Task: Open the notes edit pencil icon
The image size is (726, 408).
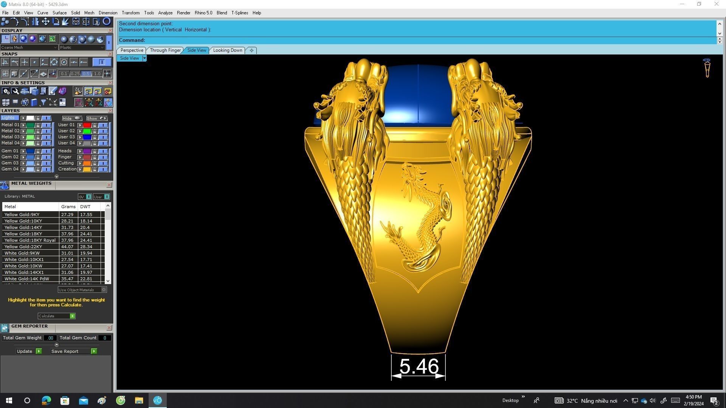Action: pos(53,91)
